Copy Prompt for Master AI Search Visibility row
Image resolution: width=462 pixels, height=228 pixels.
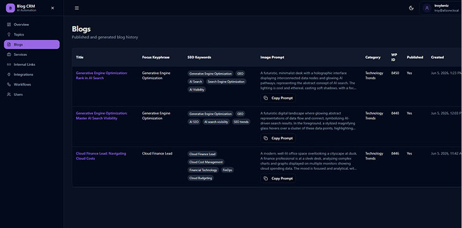pos(278,138)
